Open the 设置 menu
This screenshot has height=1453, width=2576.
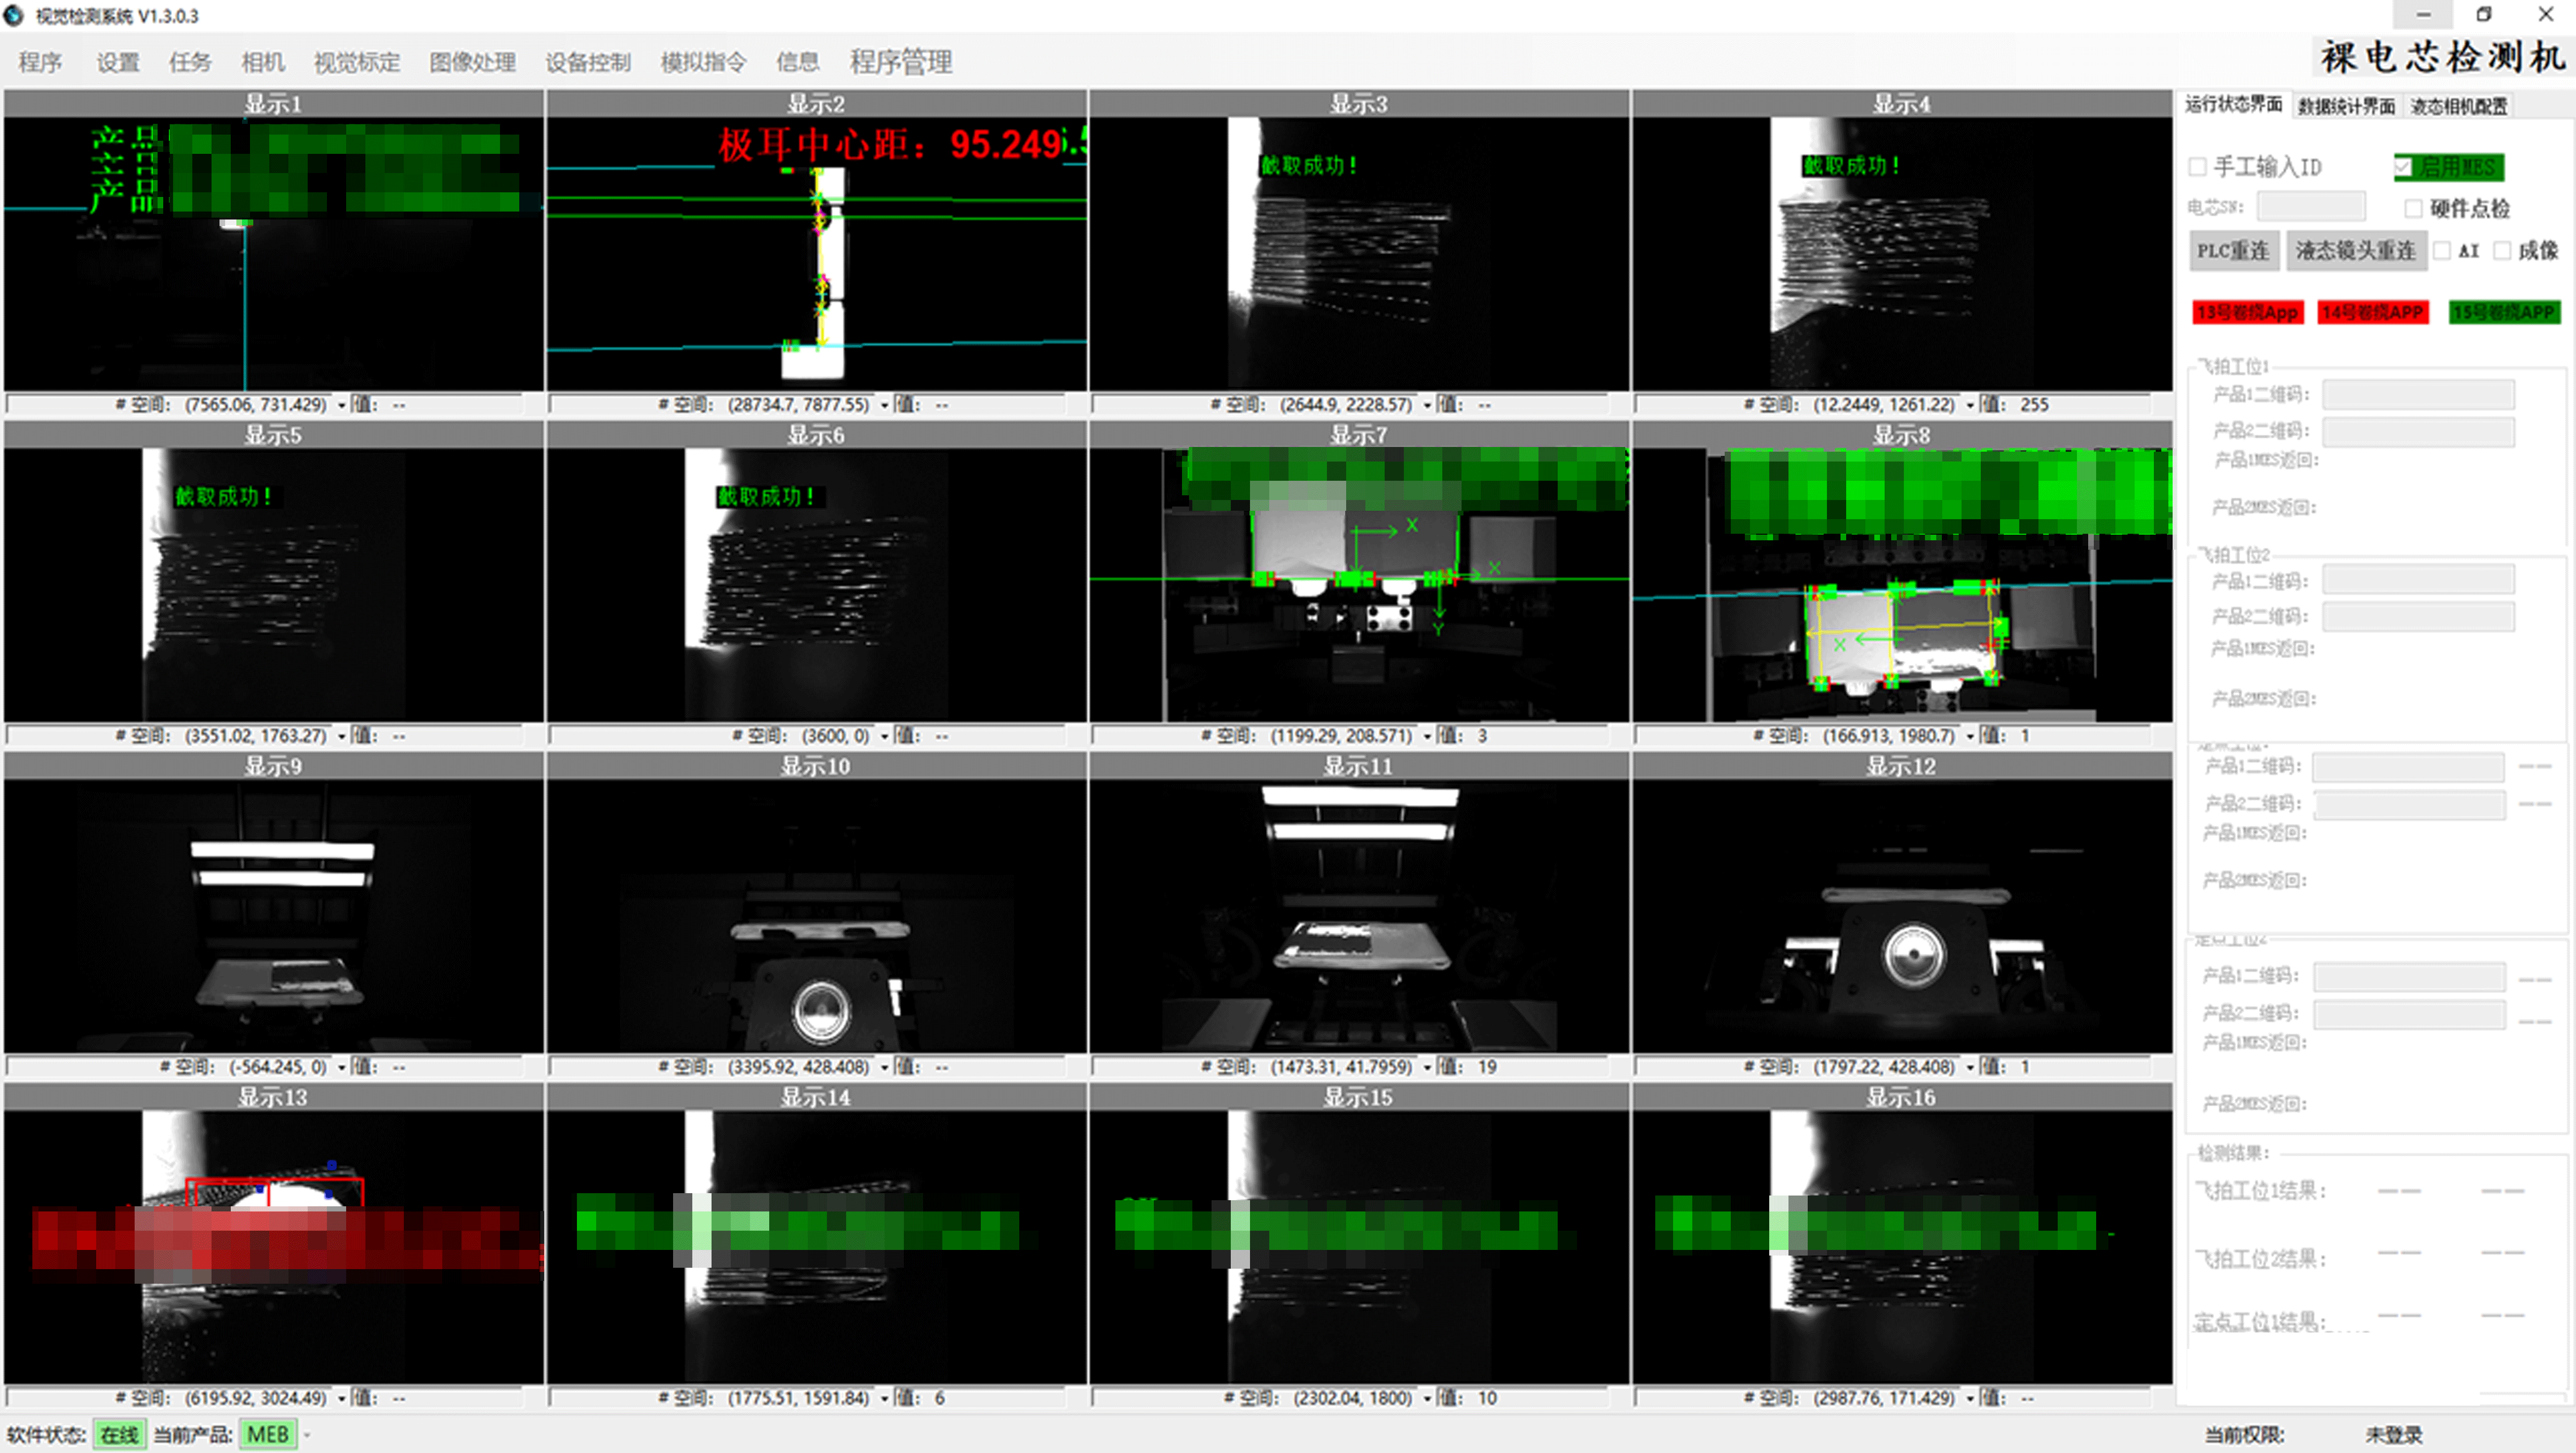(118, 62)
